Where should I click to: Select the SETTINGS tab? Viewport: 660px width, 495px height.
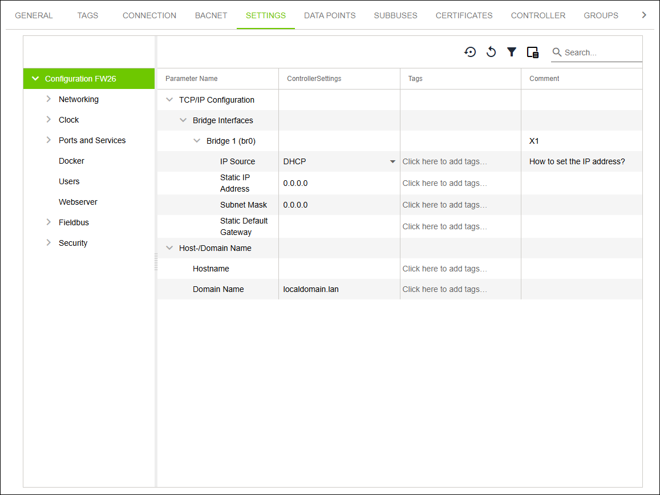266,15
